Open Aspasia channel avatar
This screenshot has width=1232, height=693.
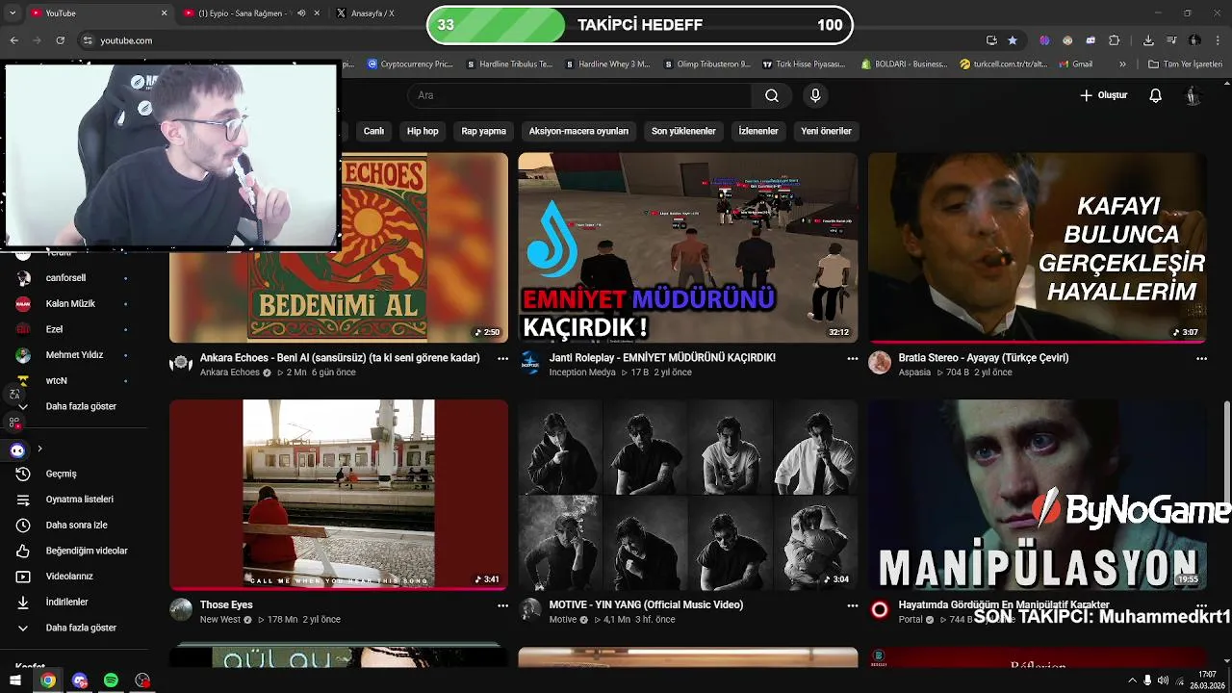pyautogui.click(x=880, y=363)
